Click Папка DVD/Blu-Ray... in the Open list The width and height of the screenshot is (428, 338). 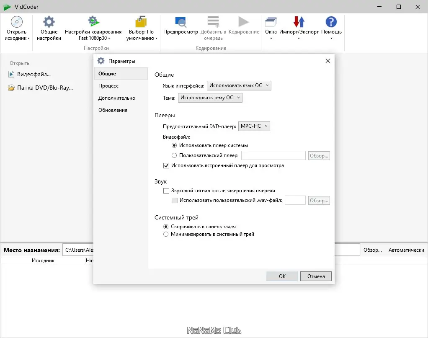45,88
